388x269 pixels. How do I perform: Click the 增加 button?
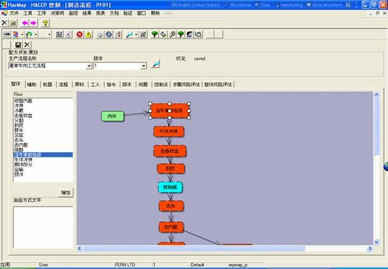[66, 192]
